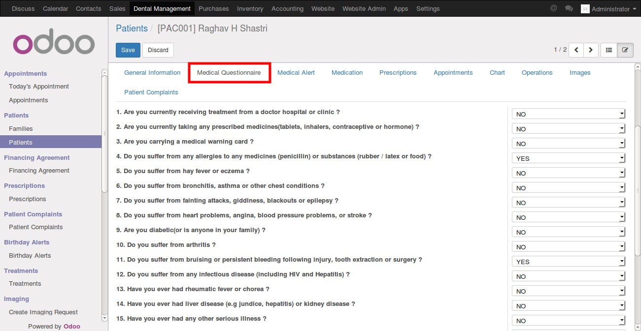Go to previous patient record arrow
The height and width of the screenshot is (331, 641).
click(x=576, y=50)
